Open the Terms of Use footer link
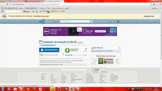The height and width of the screenshot is (91, 162). (74, 76)
